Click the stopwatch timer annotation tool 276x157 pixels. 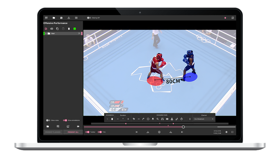(182, 119)
